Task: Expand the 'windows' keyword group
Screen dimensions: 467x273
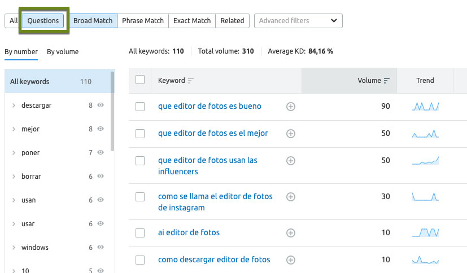Action: (x=14, y=248)
